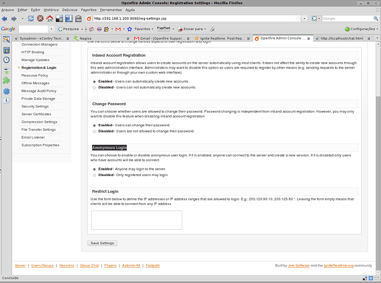
Task: Click the Restrict Login IP addresses text area
Action: coord(136,220)
